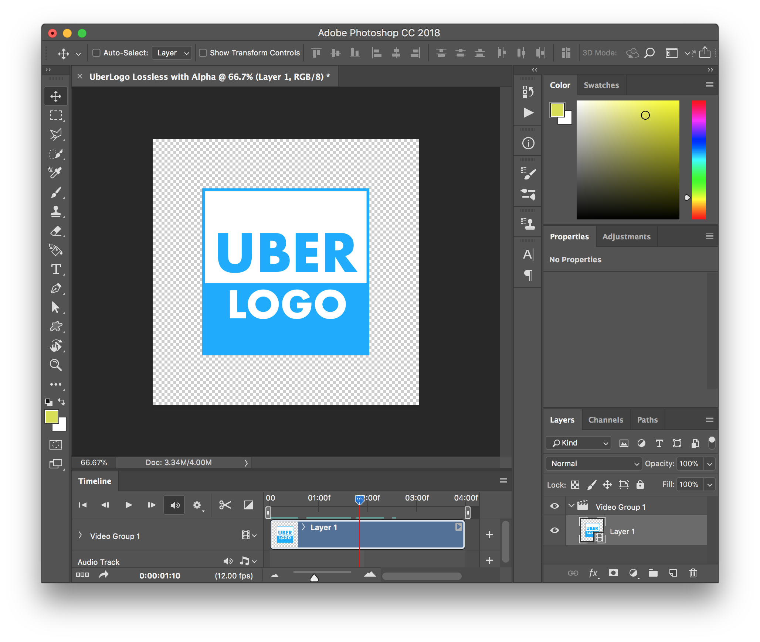Open the Kind layer filter dropdown

(x=579, y=443)
